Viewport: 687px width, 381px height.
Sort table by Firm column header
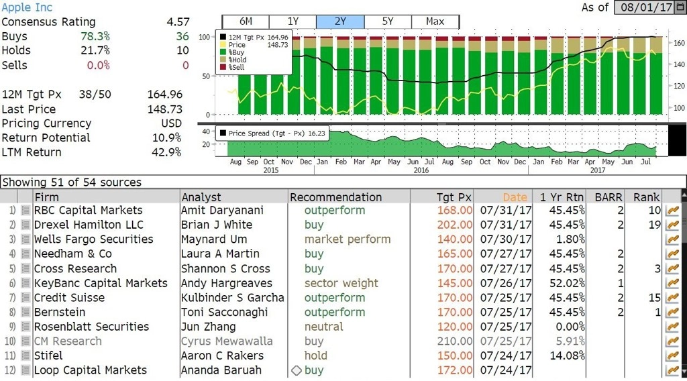[106, 197]
